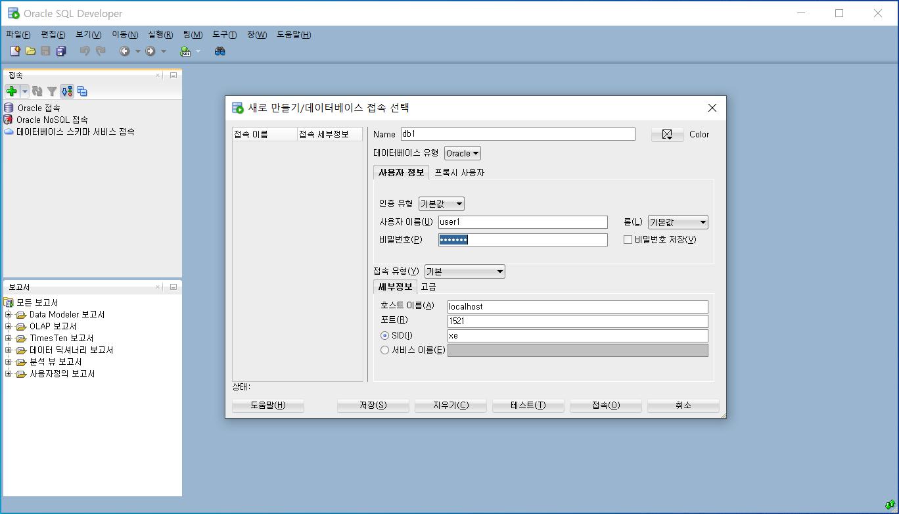Click the New file toolbar icon
Image resolution: width=899 pixels, height=514 pixels.
point(15,51)
